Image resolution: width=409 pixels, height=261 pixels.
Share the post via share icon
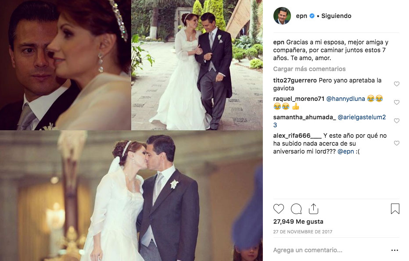(313, 209)
